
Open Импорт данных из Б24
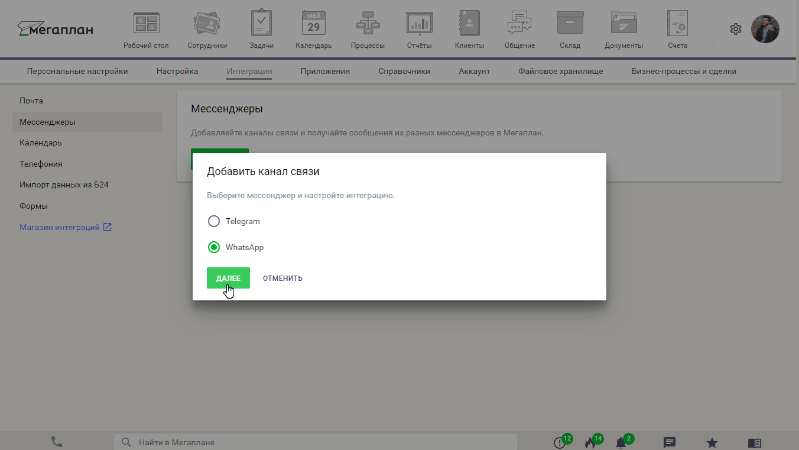coord(87,185)
